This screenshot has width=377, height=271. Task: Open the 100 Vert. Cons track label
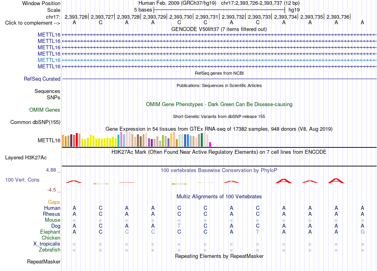click(x=22, y=180)
